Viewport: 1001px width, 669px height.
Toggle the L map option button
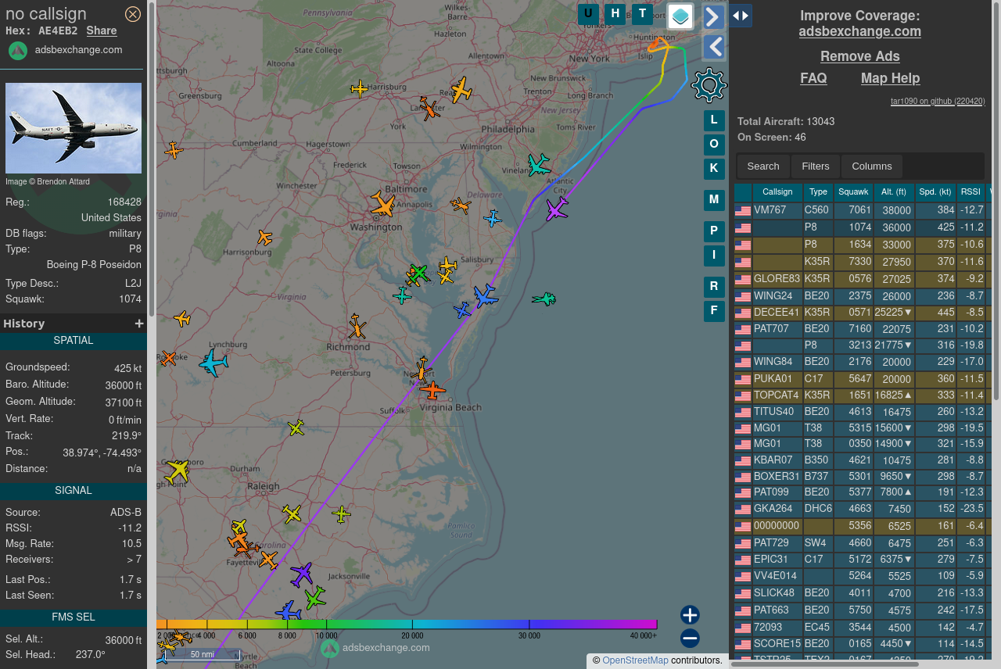click(714, 121)
